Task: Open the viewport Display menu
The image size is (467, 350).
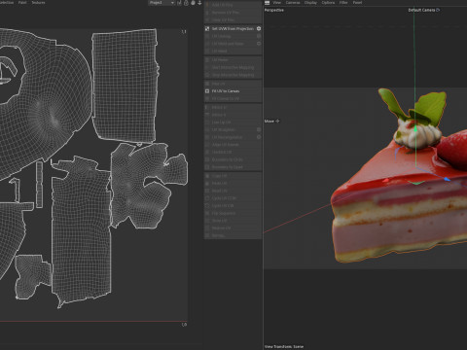Action: coord(310,3)
